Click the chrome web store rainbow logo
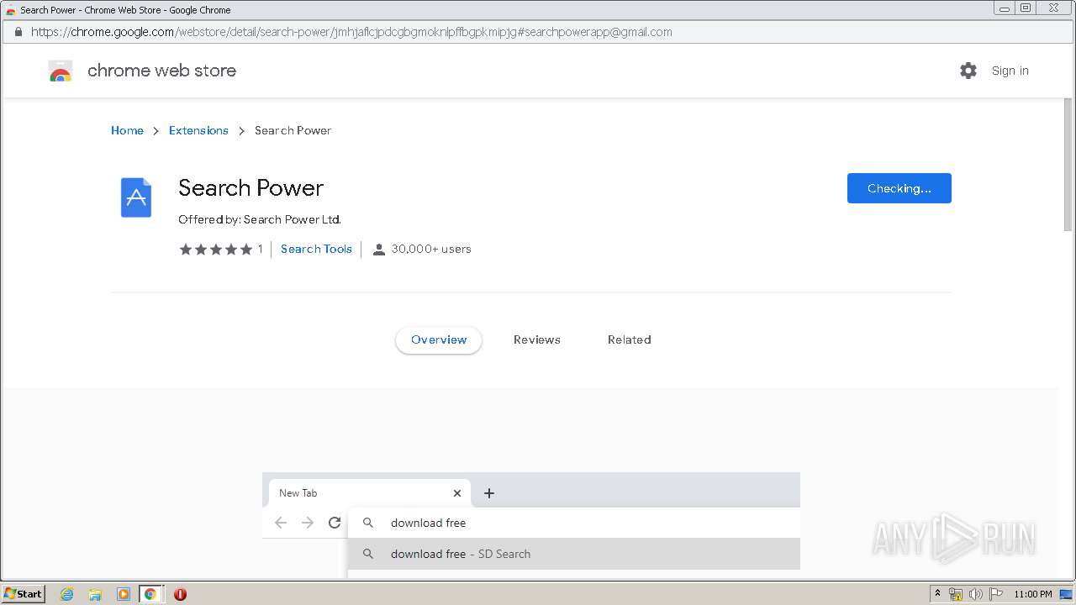 [x=61, y=71]
